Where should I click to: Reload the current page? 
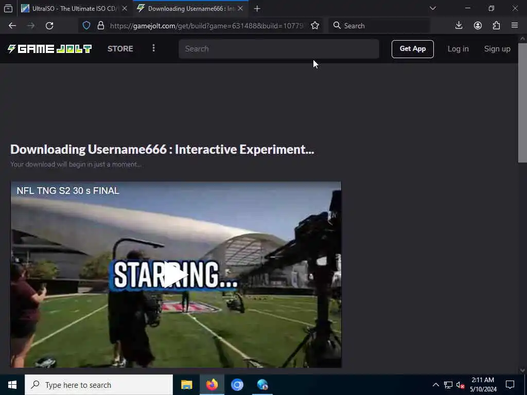point(49,26)
